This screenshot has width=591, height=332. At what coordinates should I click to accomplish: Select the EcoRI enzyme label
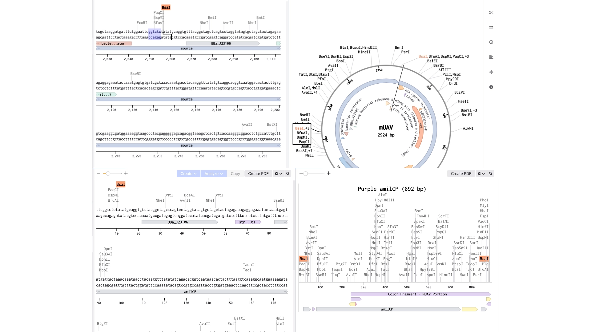[x=142, y=23]
